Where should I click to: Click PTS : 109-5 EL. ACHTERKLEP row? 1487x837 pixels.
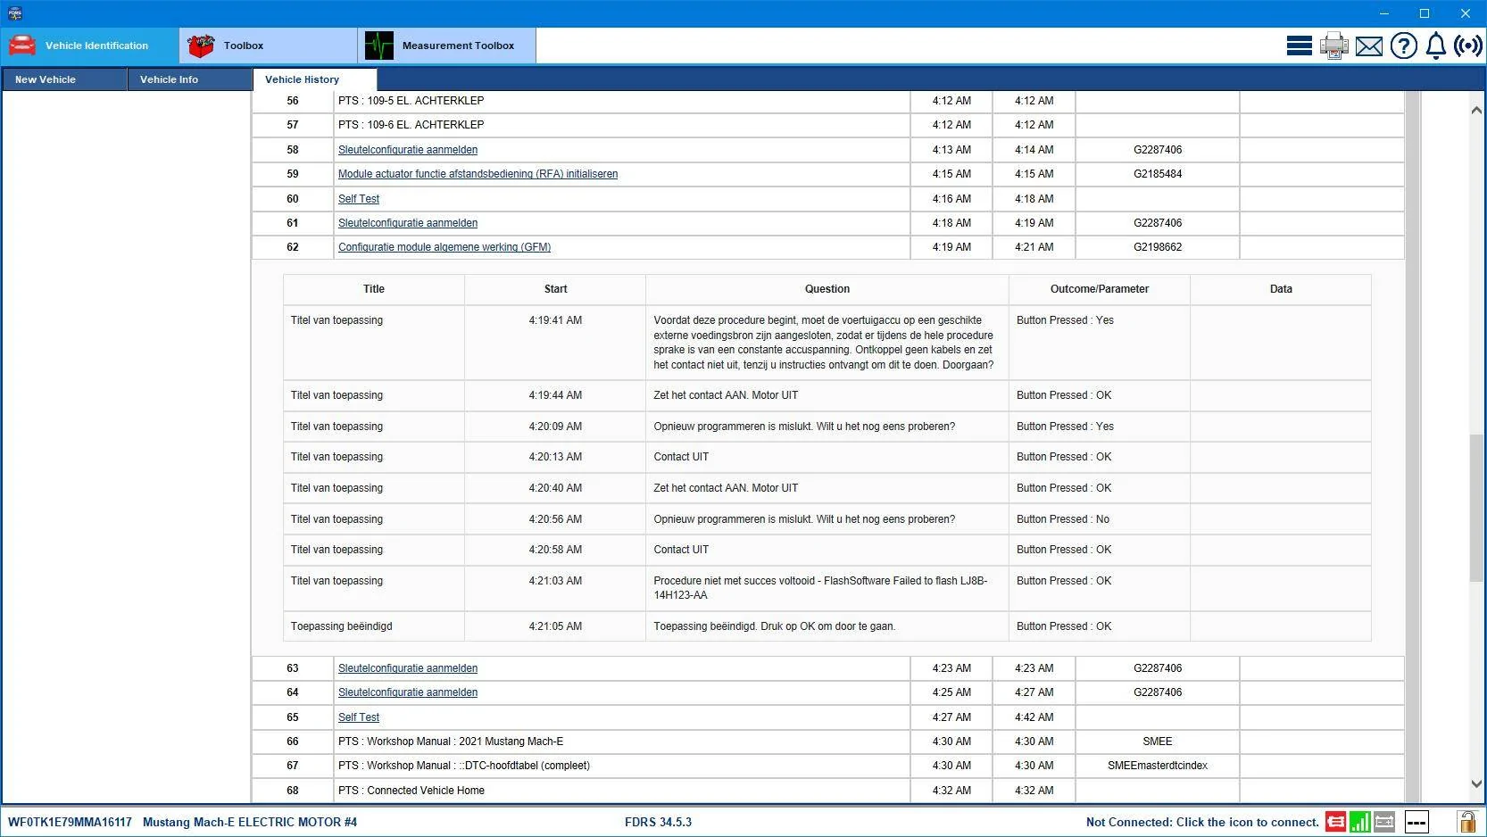[x=621, y=101]
